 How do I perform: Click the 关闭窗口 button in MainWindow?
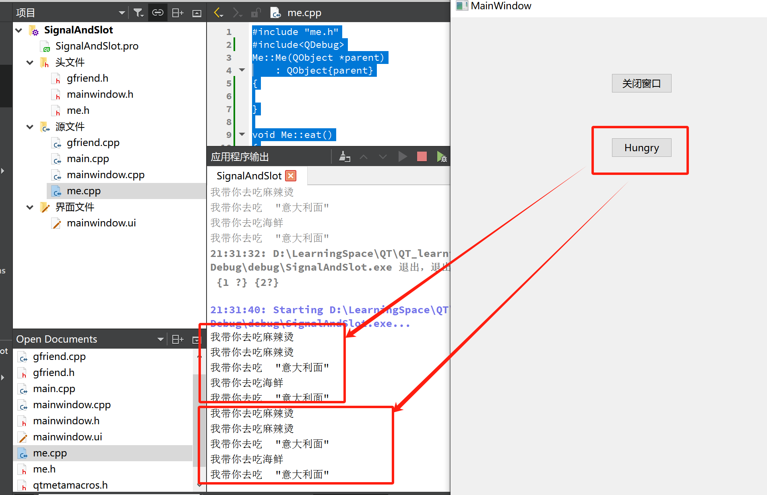point(641,83)
